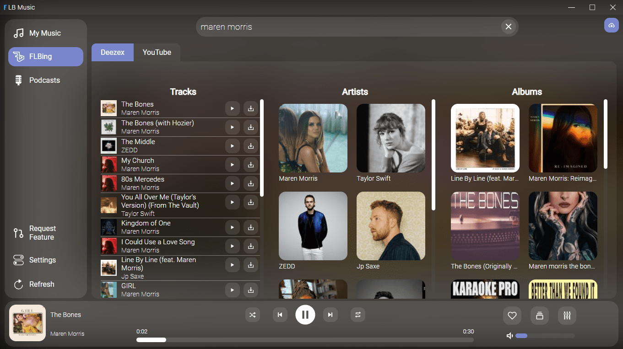
Task: Open the equalizer controls
Action: click(x=567, y=315)
